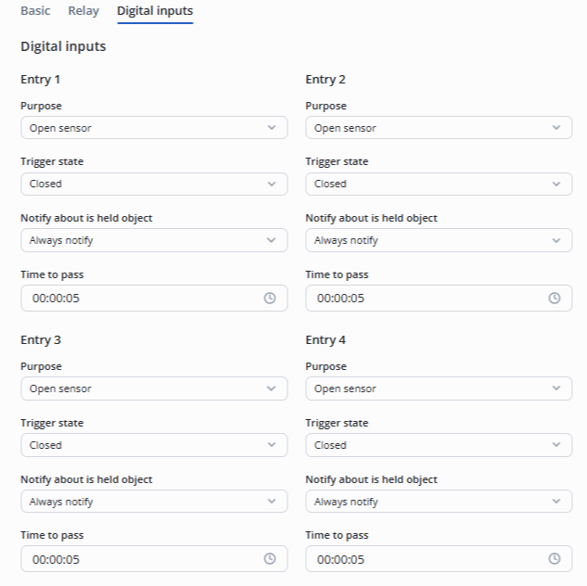Open the Entry 4 Trigger state dropdown
This screenshot has height=586, width=587.
439,445
